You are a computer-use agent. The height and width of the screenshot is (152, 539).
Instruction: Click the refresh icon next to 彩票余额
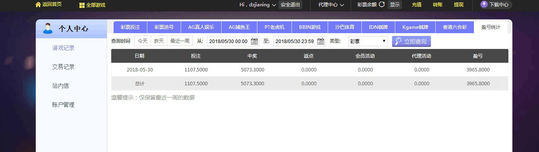(x=382, y=5)
